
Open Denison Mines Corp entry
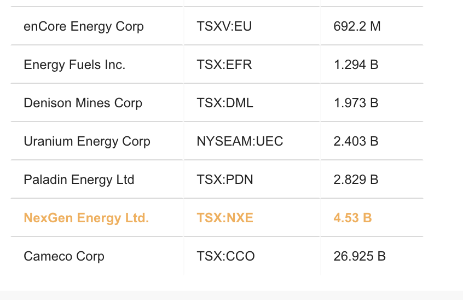(x=83, y=103)
